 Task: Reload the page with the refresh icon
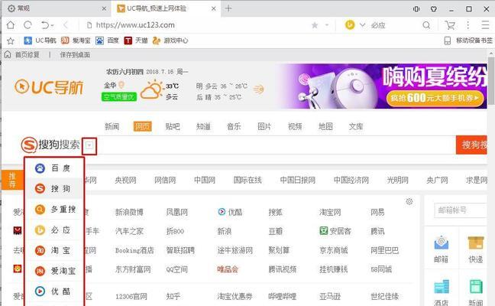[27, 25]
